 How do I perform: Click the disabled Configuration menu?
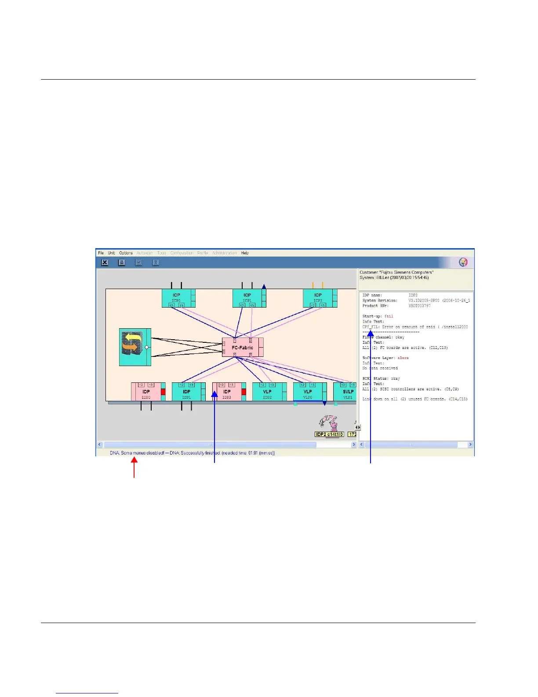tap(182, 253)
